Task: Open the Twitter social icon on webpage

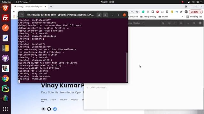Action: (x=55, y=109)
